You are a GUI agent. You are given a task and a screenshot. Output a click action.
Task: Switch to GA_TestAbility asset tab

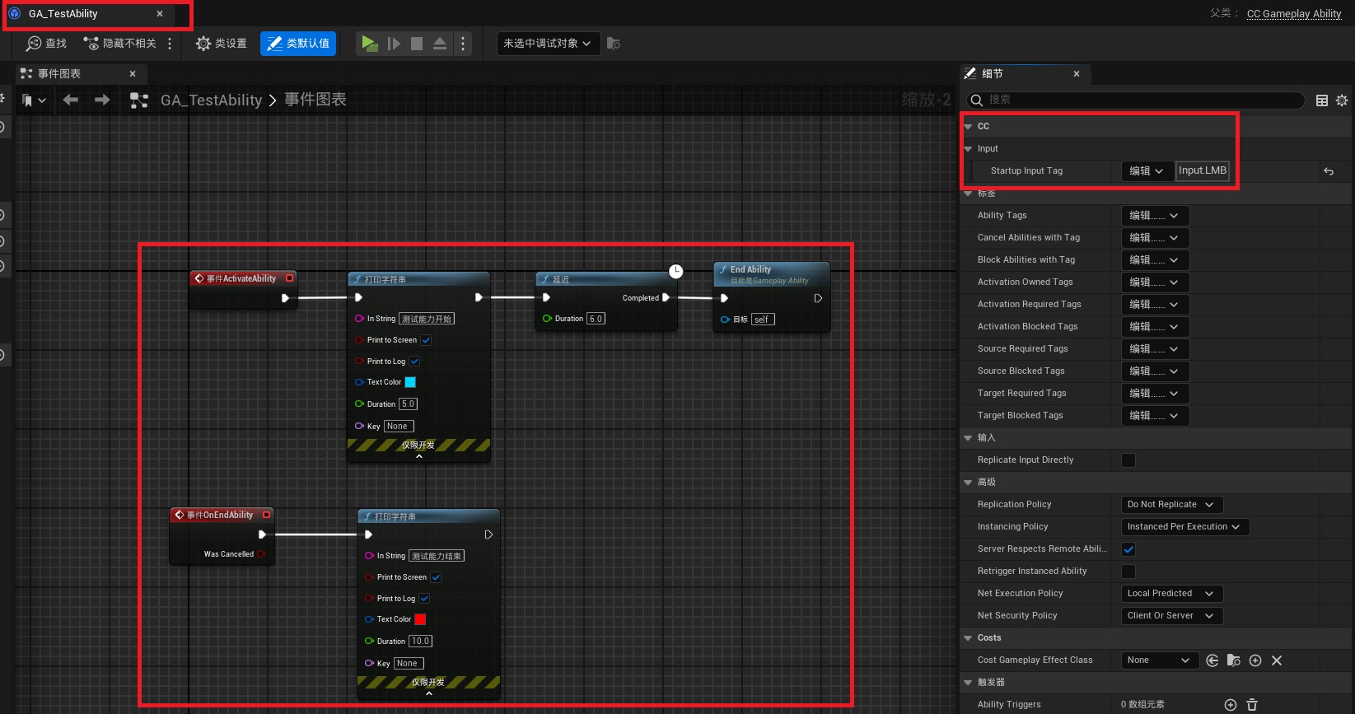click(88, 14)
